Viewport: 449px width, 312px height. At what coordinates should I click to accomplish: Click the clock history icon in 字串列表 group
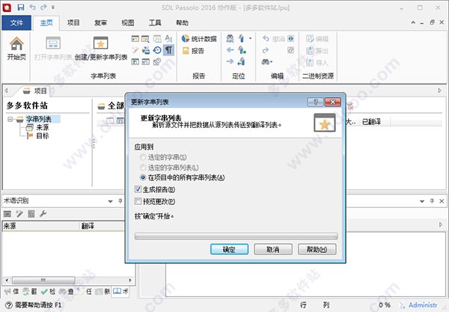click(157, 50)
